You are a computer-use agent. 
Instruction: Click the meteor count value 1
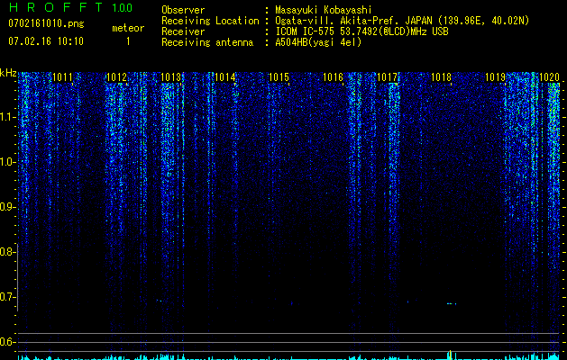click(x=128, y=41)
